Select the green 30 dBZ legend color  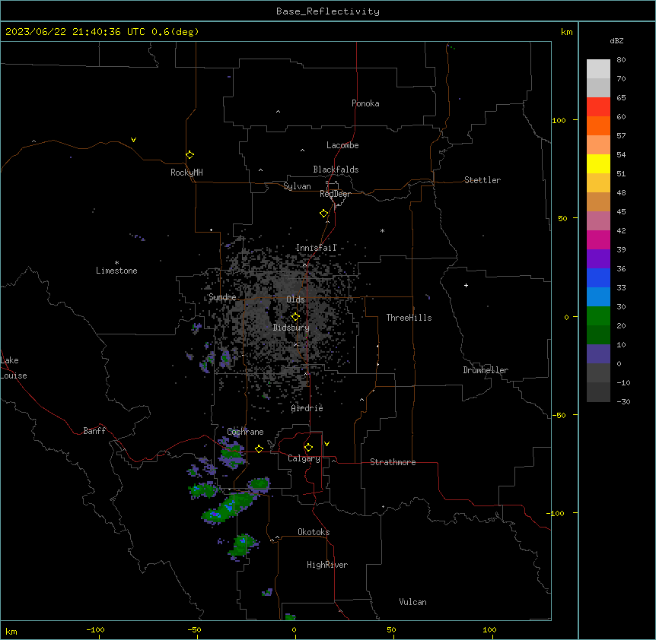pos(598,316)
